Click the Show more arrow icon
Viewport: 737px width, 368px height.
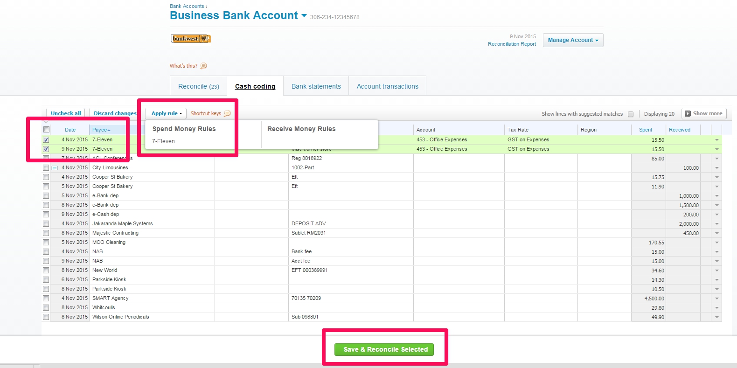[x=688, y=113]
